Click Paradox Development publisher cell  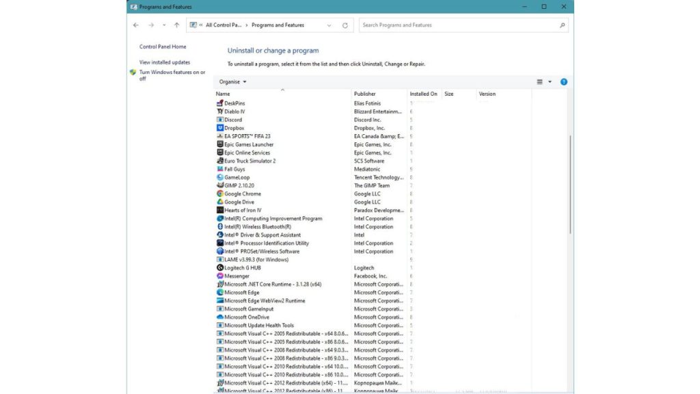(379, 210)
